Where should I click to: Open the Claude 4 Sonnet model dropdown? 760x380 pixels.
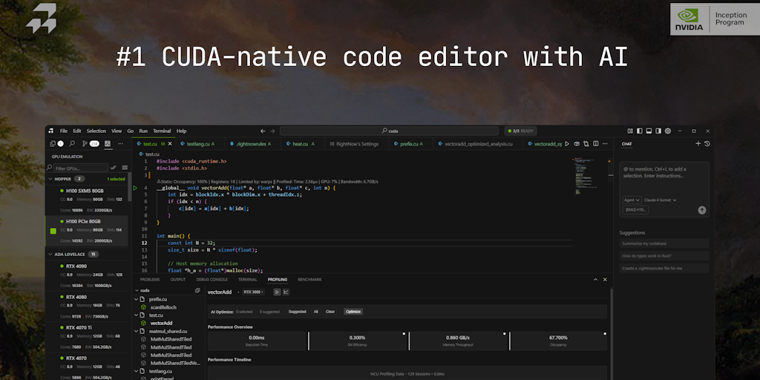pyautogui.click(x=661, y=200)
